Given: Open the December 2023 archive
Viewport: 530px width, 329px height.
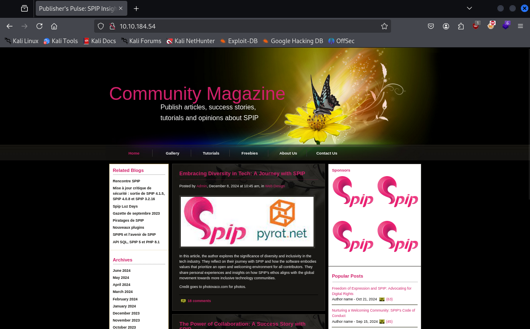Looking at the screenshot, I should point(126,313).
